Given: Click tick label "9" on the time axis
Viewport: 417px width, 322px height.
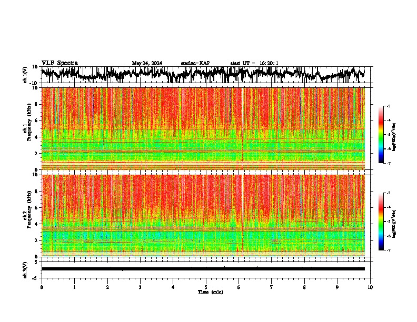Looking at the screenshot, I should pyautogui.click(x=337, y=287).
